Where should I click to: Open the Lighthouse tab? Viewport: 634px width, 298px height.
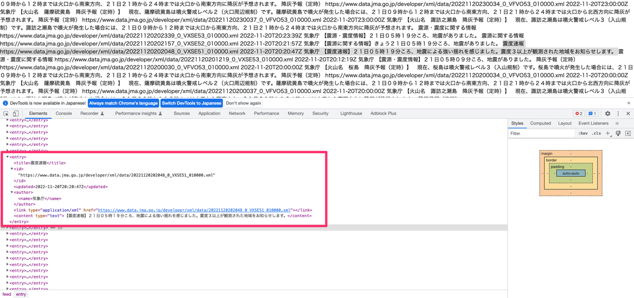pos(351,114)
